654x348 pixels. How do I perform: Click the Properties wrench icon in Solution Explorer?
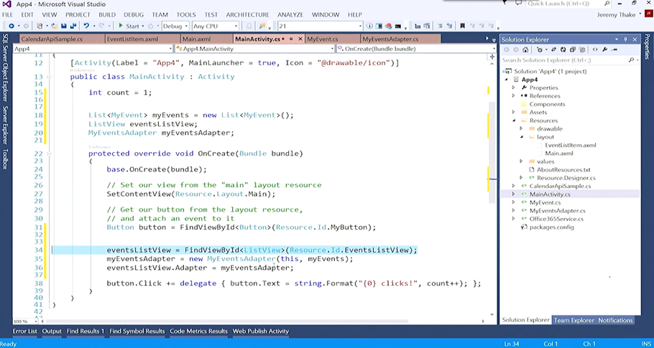pyautogui.click(x=605, y=50)
